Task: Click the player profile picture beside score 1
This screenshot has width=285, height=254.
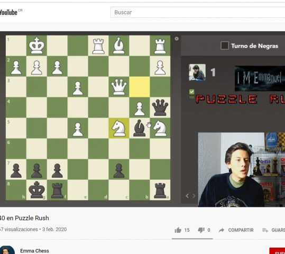Action: coord(197,72)
